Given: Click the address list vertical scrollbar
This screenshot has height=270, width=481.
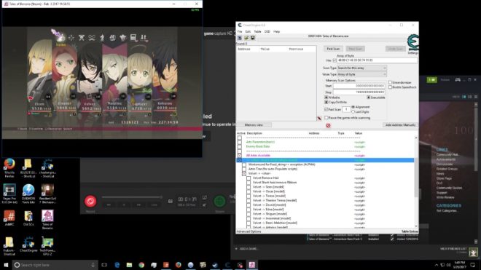Looking at the screenshot, I should coord(416,182).
